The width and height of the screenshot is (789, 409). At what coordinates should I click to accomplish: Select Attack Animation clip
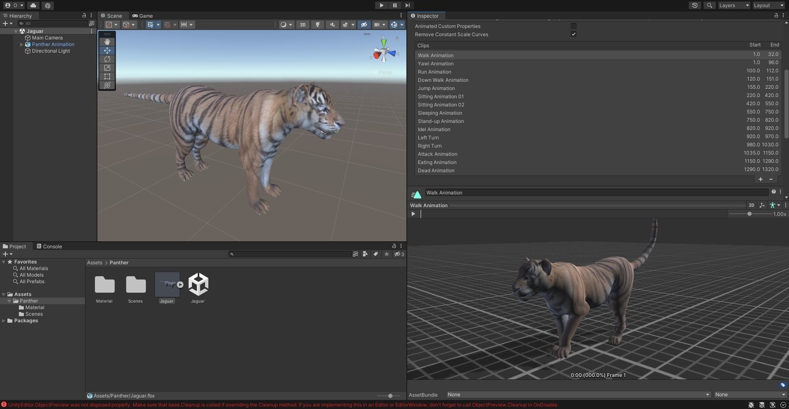pos(598,154)
